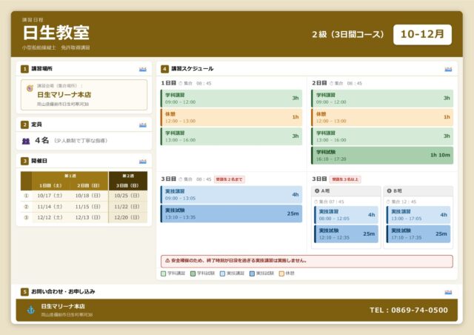Click A班 実技試験 12:10-12:35 block

point(346,234)
